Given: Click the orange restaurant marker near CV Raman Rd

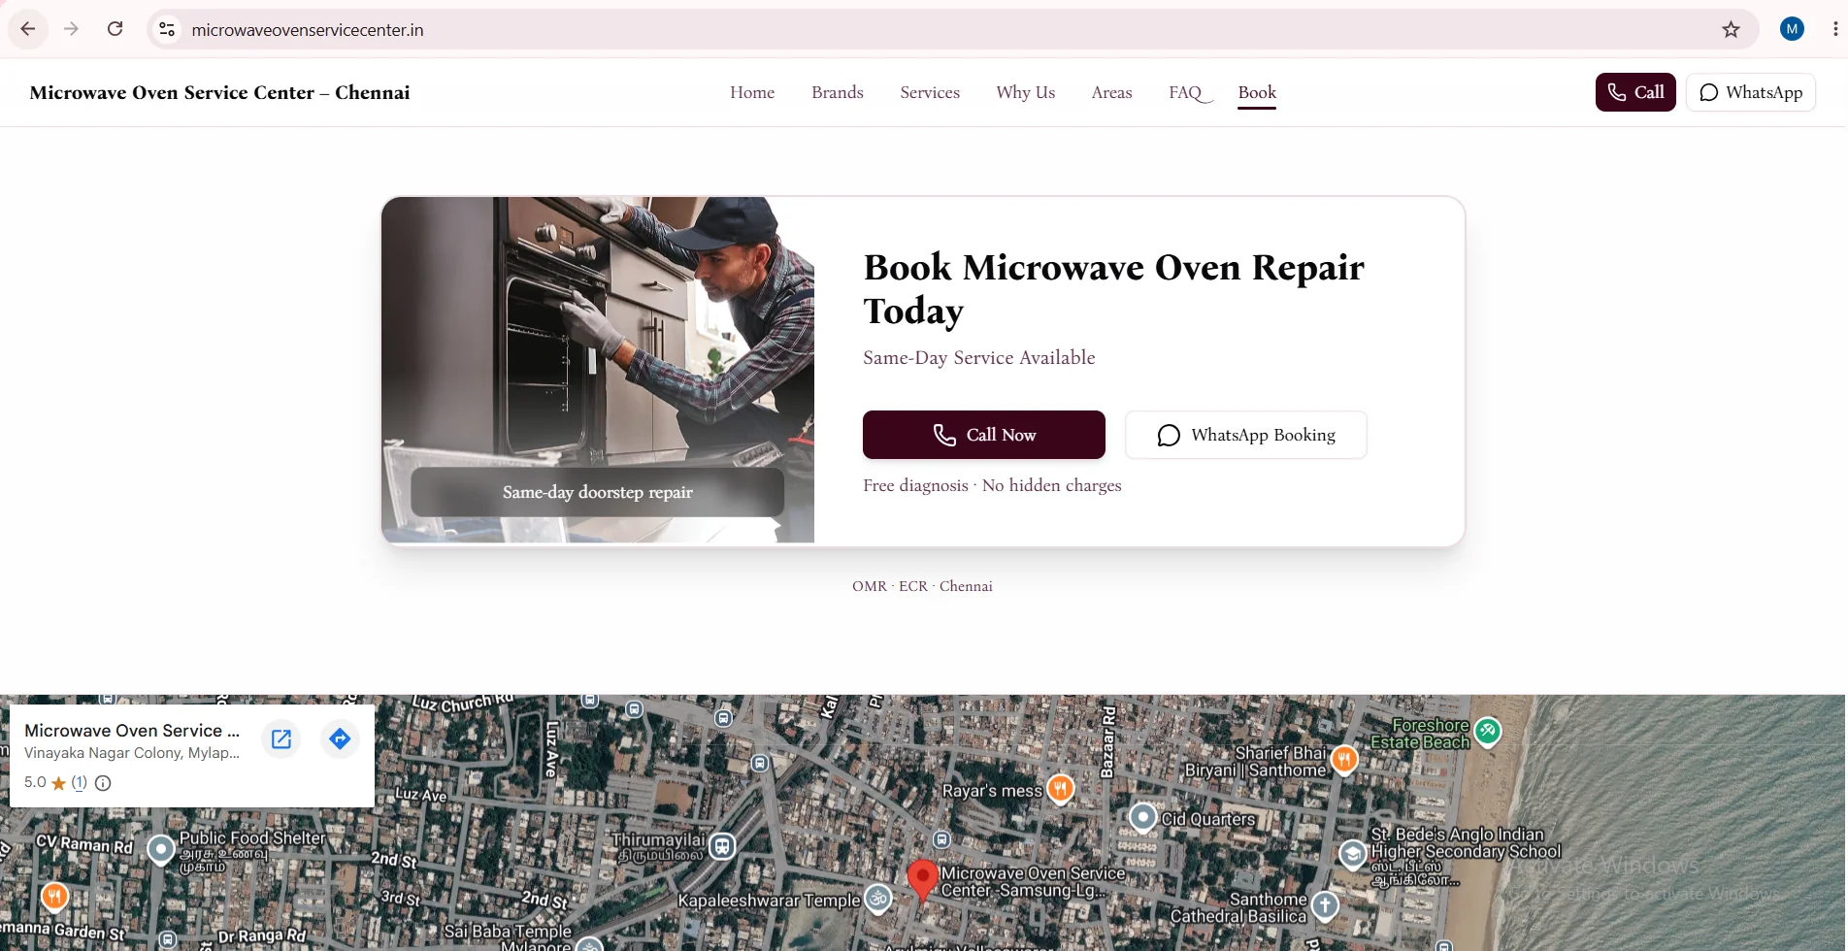Looking at the screenshot, I should 55,895.
